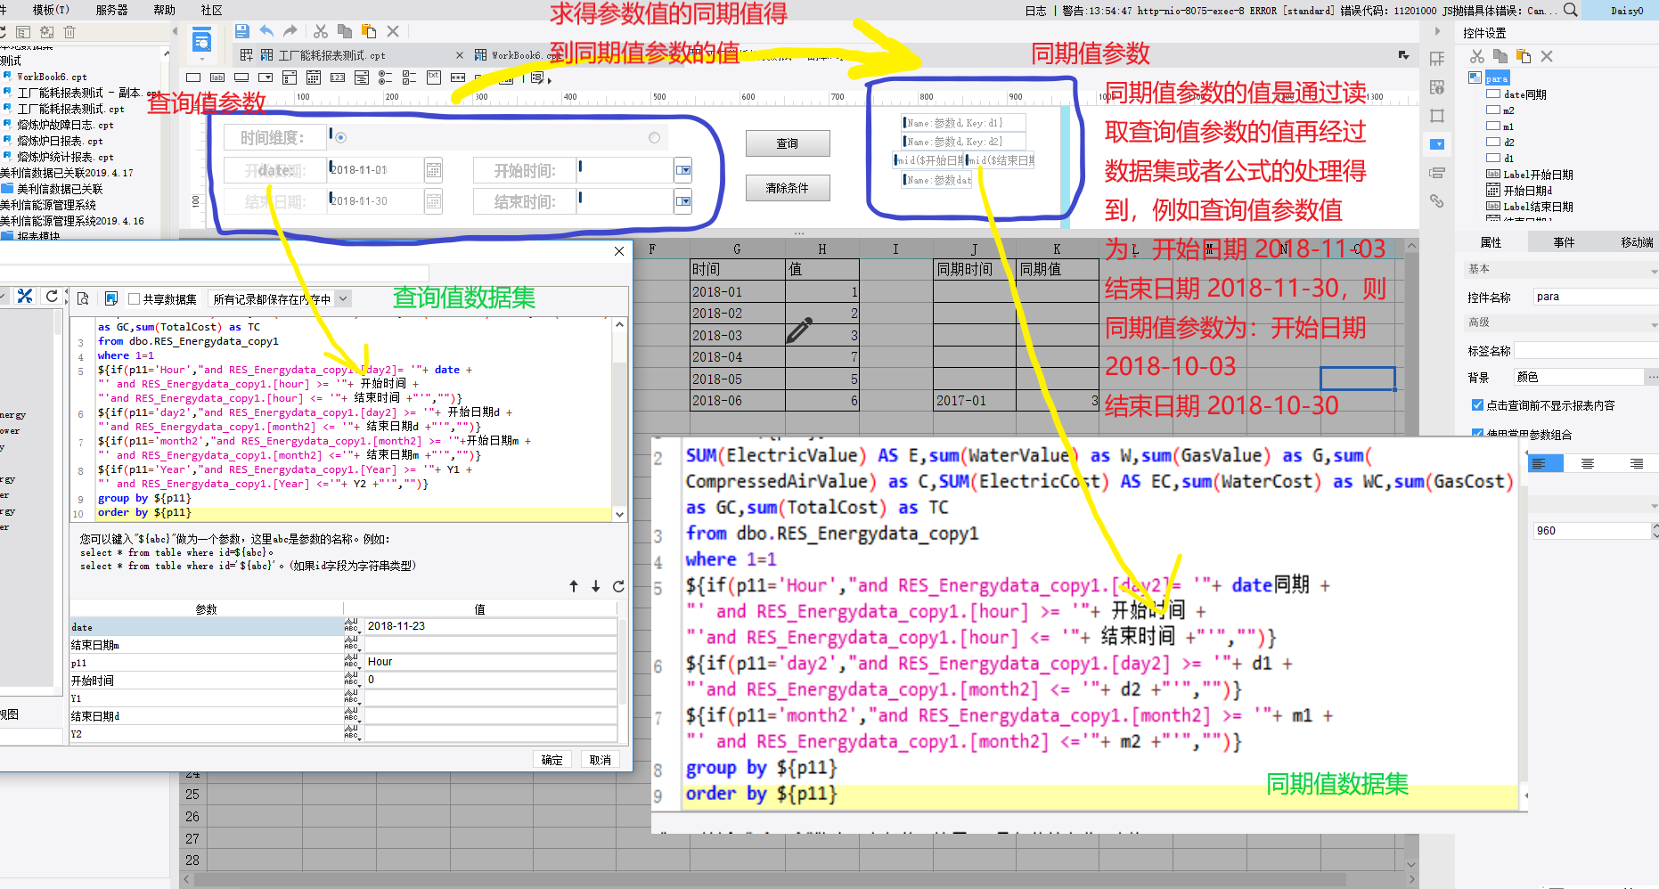Open the 服务器 menu

point(111,10)
